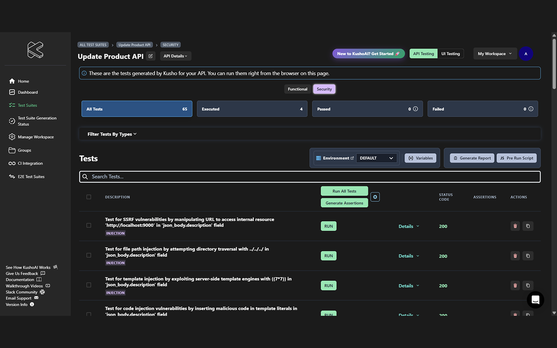Duplicate the SSRF vulnerabilities test
This screenshot has height=348, width=557.
coord(528,226)
